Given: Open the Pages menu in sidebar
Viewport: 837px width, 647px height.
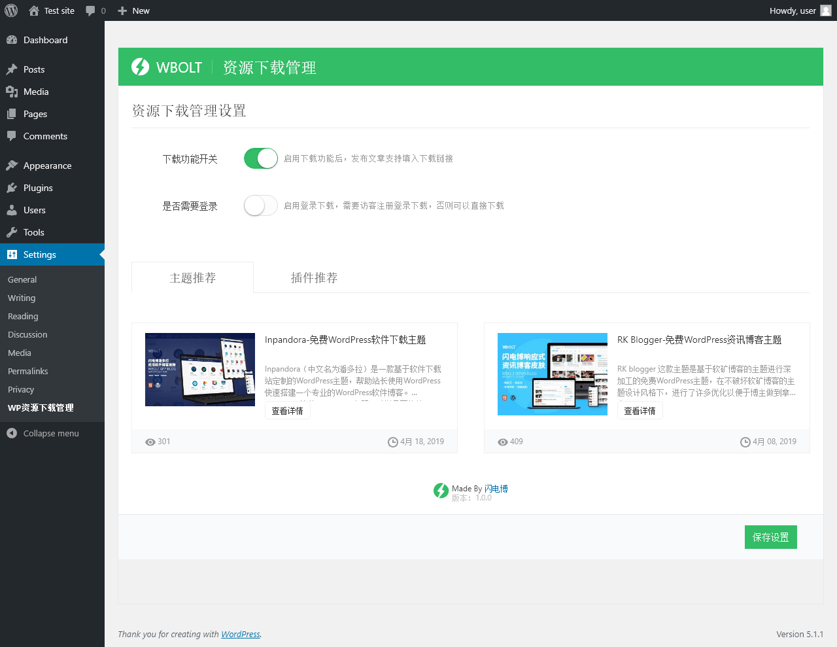Looking at the screenshot, I should [x=52, y=114].
